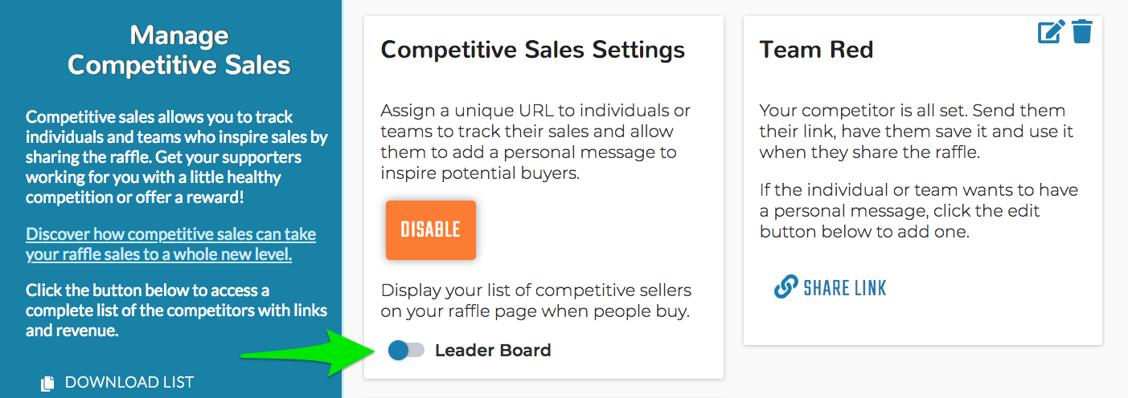
Task: Edit the Team Red competitor
Action: (x=1051, y=31)
